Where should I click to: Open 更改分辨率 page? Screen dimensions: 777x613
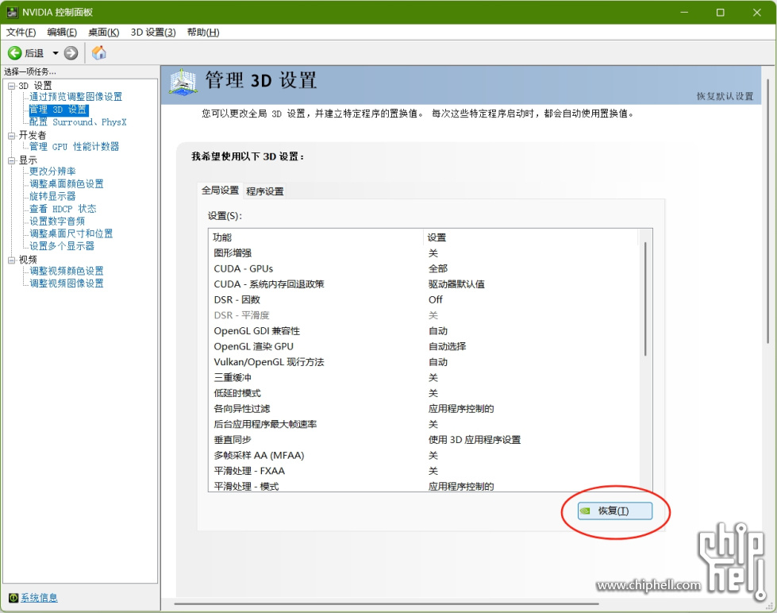(x=52, y=172)
